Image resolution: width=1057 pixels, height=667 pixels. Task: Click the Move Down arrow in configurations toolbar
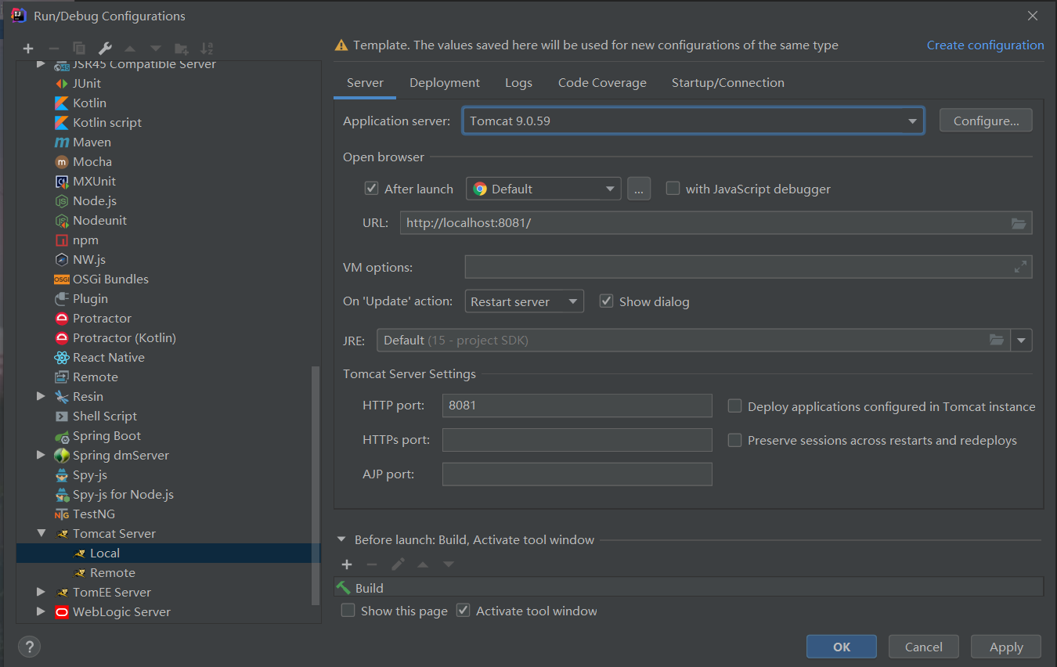pyautogui.click(x=156, y=49)
